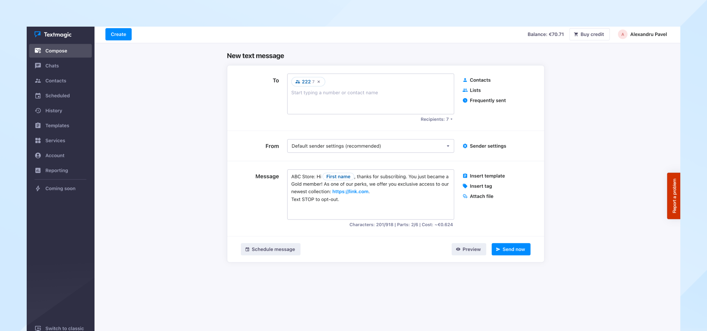Click the Frequently sent link
The width and height of the screenshot is (707, 331).
[x=488, y=100]
